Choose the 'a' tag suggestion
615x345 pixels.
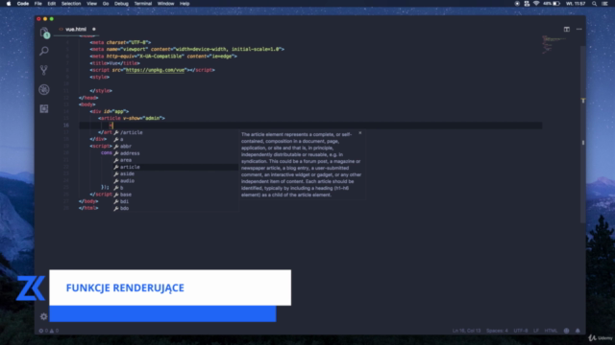click(176, 139)
